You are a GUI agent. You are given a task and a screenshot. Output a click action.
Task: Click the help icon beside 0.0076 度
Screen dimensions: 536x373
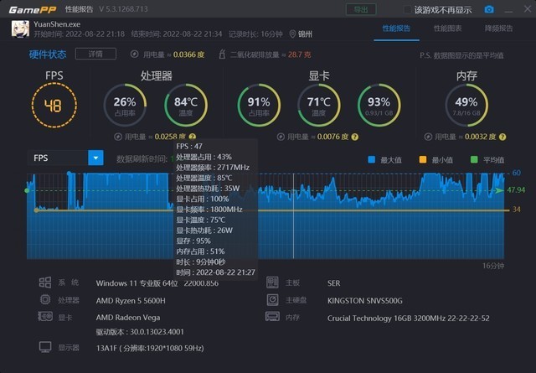(x=355, y=137)
